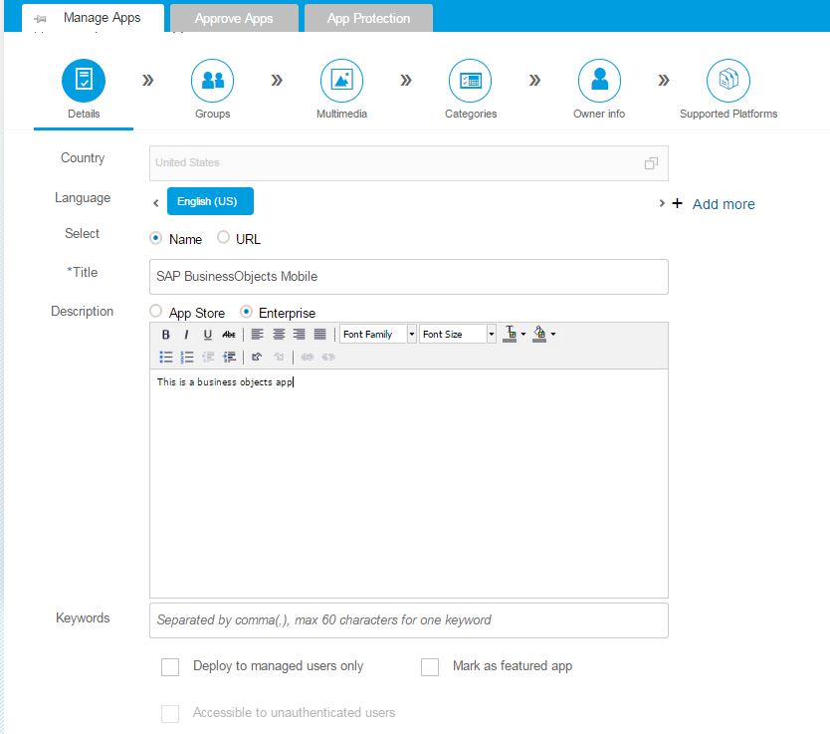Click the Add more language link

723,204
